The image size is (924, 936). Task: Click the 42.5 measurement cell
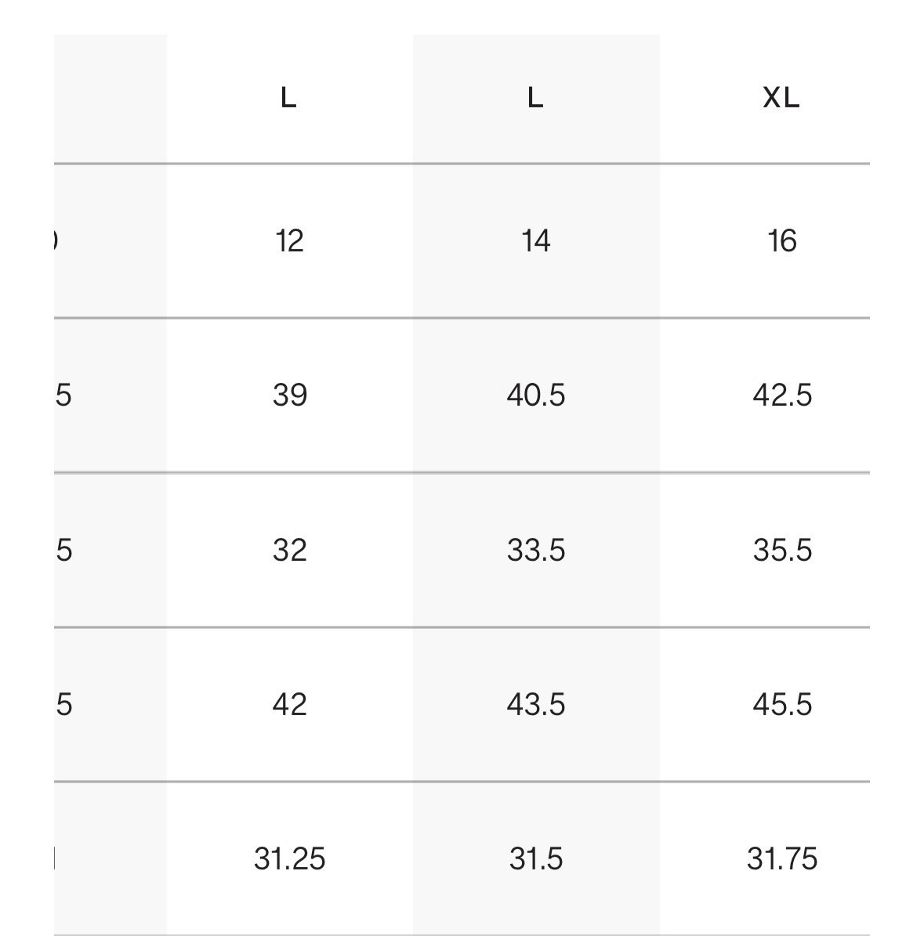click(782, 396)
